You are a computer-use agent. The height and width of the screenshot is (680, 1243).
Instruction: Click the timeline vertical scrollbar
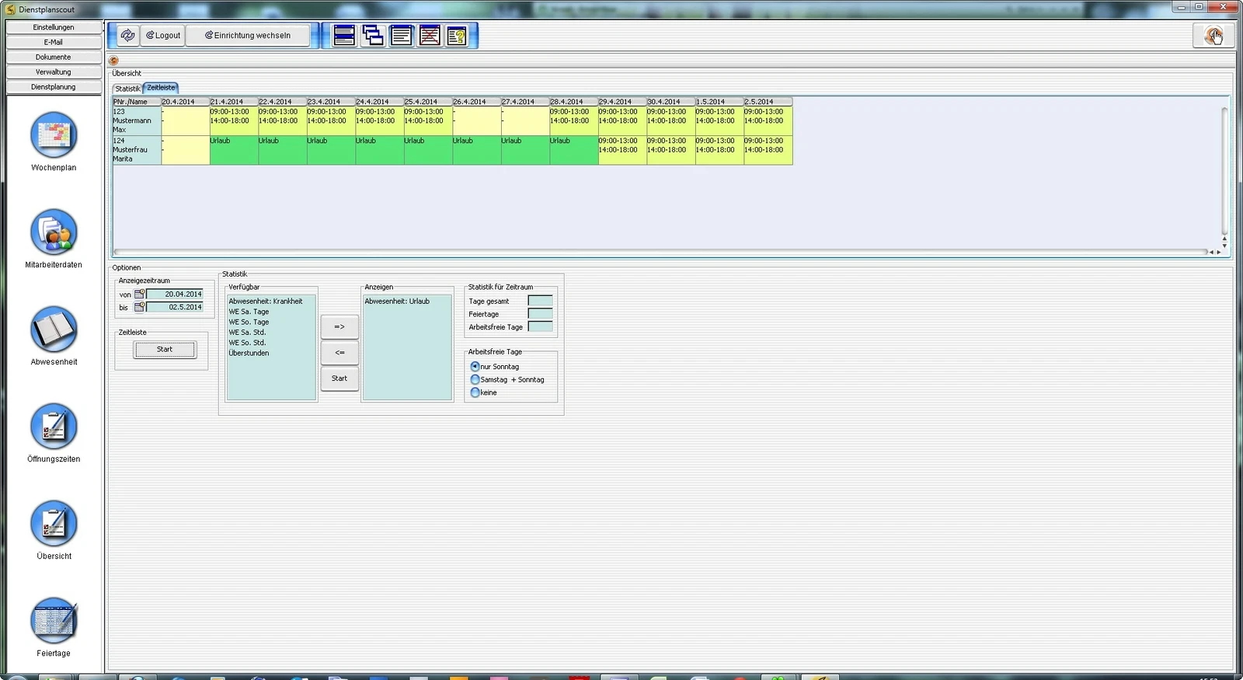pyautogui.click(x=1224, y=171)
